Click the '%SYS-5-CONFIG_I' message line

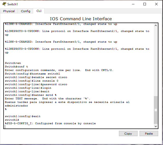[50, 123]
